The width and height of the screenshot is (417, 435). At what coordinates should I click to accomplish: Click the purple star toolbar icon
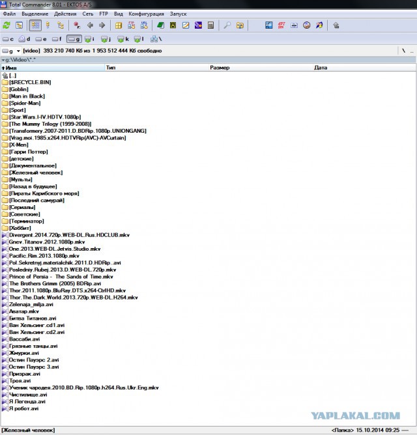198,25
